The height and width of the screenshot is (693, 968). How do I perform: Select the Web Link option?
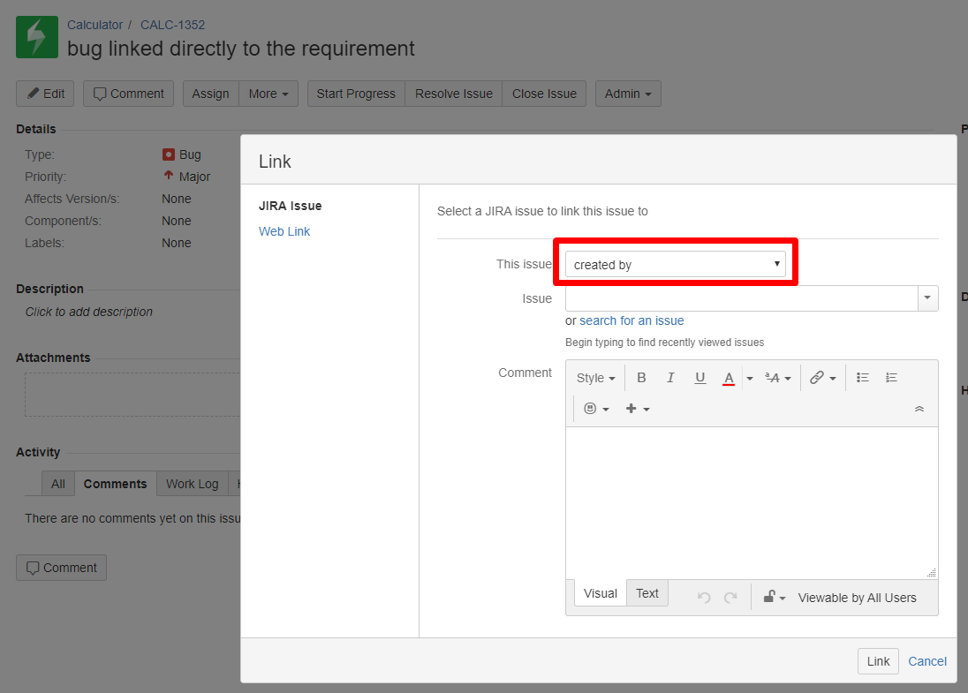point(284,231)
